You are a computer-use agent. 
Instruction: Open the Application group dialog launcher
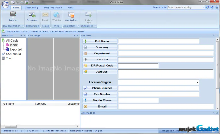[x=78, y=26]
